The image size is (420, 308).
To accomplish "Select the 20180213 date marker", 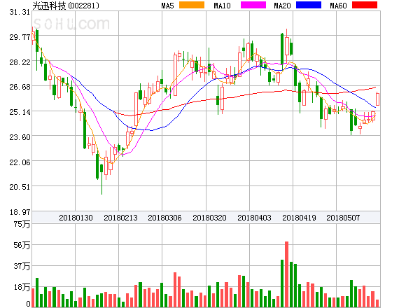I will click(x=120, y=218).
